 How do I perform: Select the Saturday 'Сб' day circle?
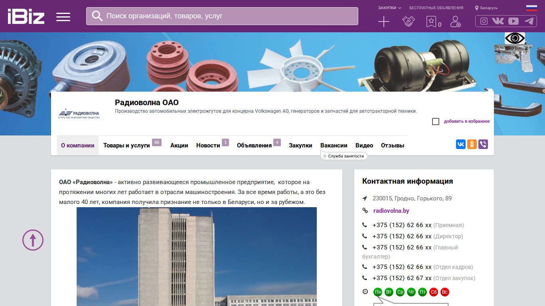(434, 292)
